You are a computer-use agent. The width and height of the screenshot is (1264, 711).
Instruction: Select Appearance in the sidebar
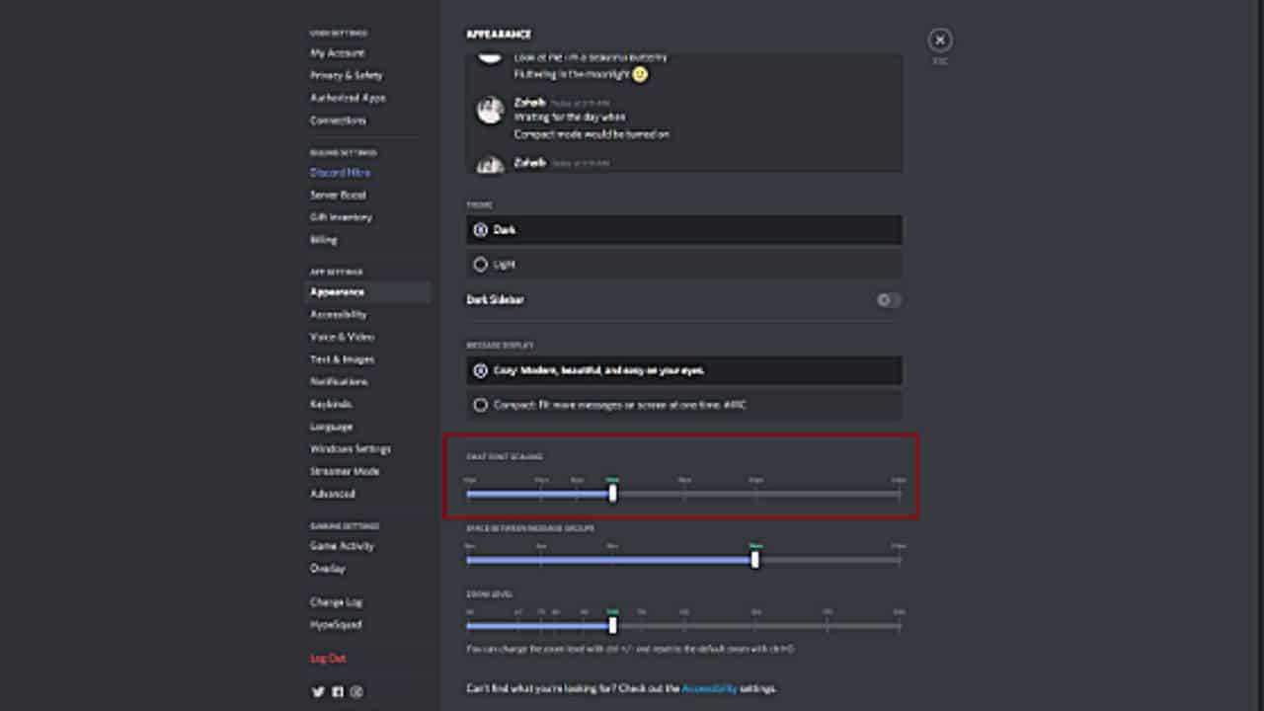366,292
